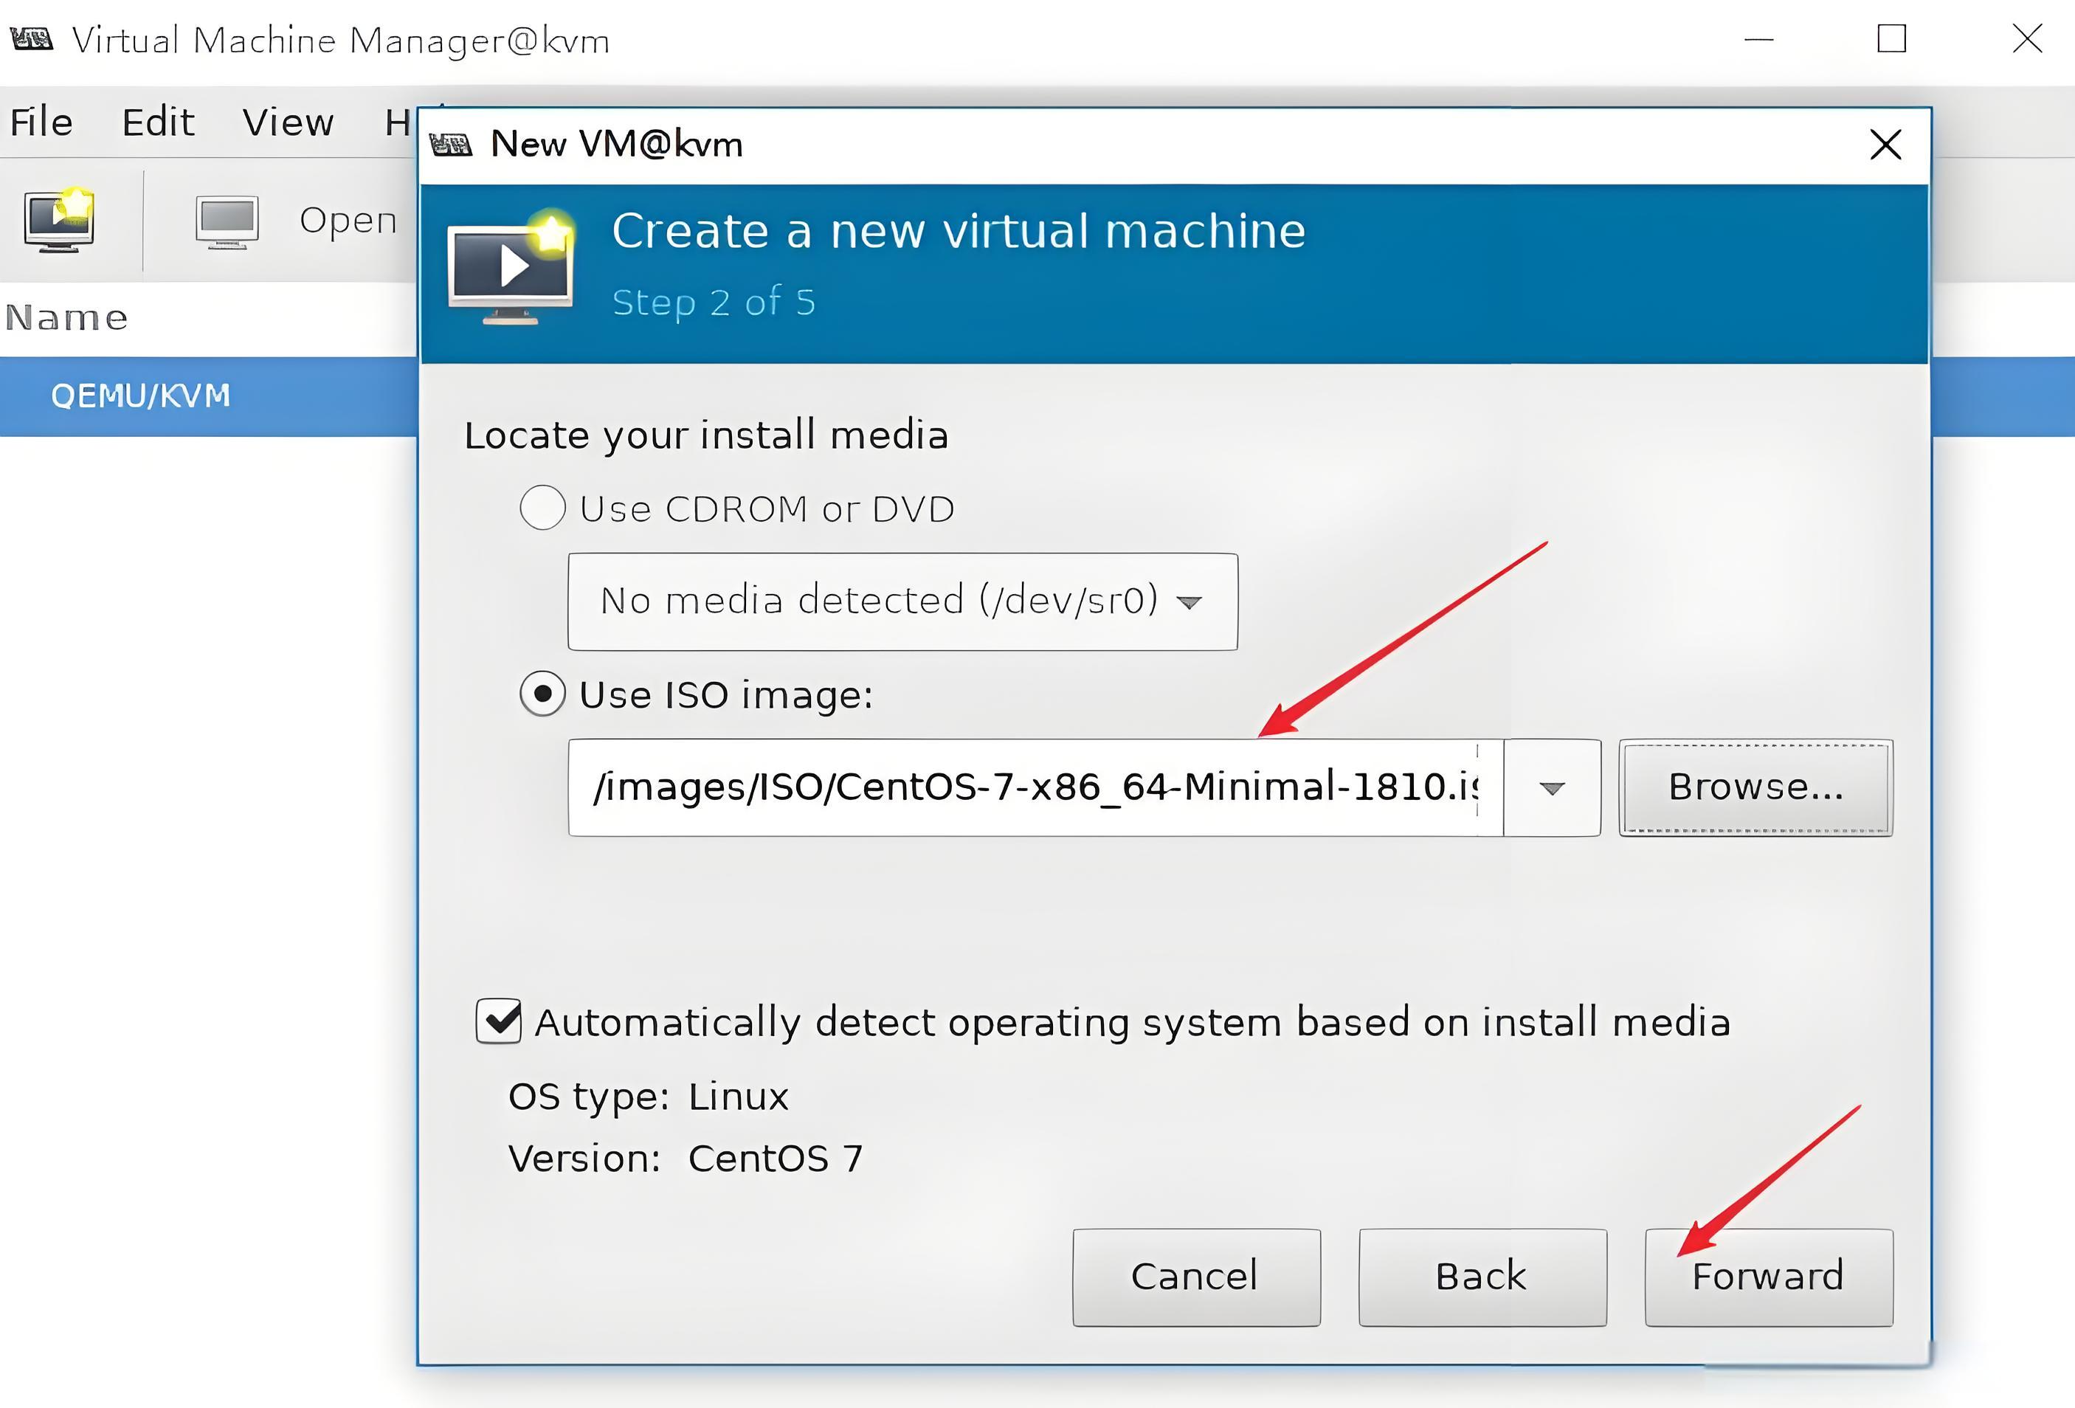Select the QEMU/KVM connection row
The image size is (2075, 1408).
[141, 396]
